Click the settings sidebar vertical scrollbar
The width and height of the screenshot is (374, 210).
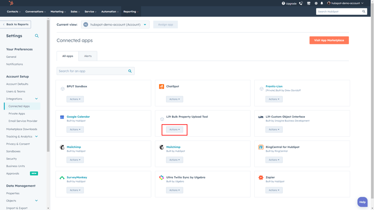(x=48, y=86)
